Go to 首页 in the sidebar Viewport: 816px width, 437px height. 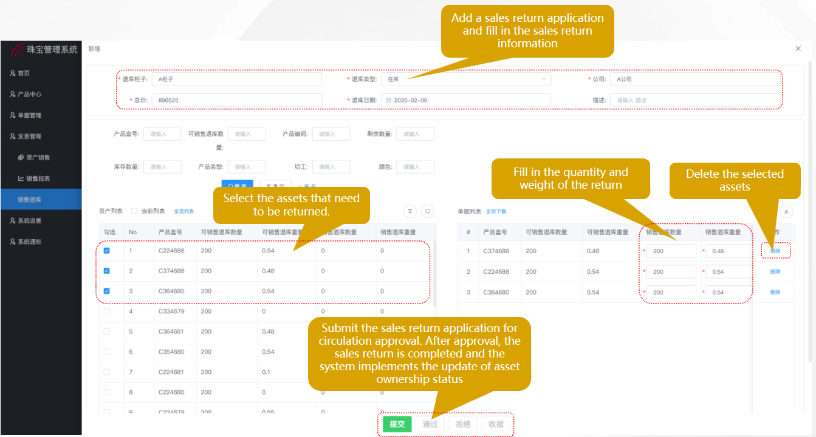pyautogui.click(x=23, y=73)
